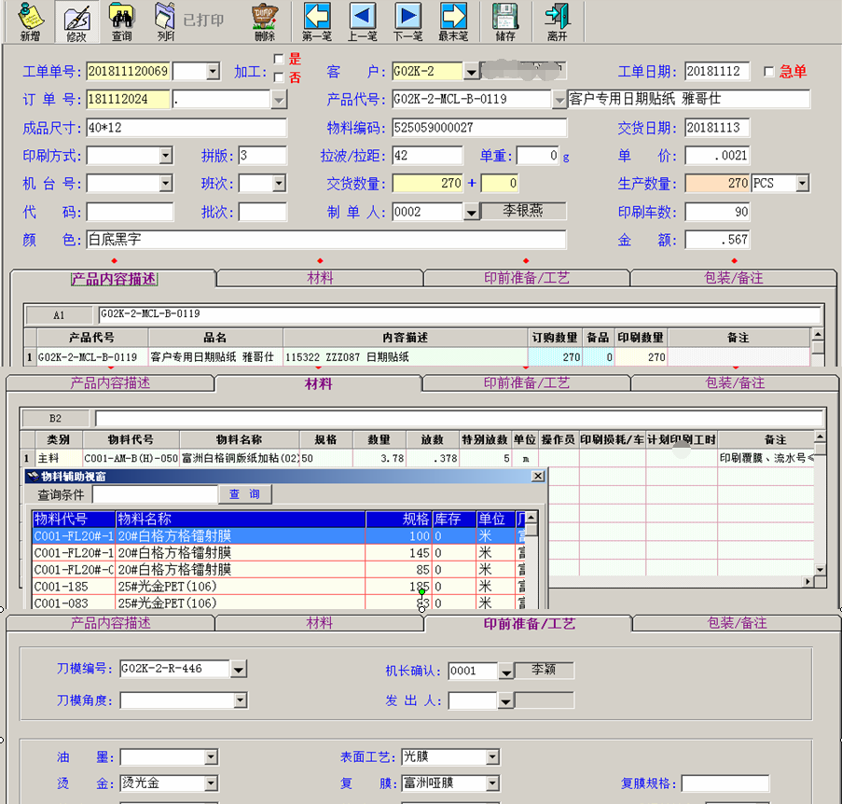Expand the 机台号 dropdown
842x804 pixels.
pos(166,184)
